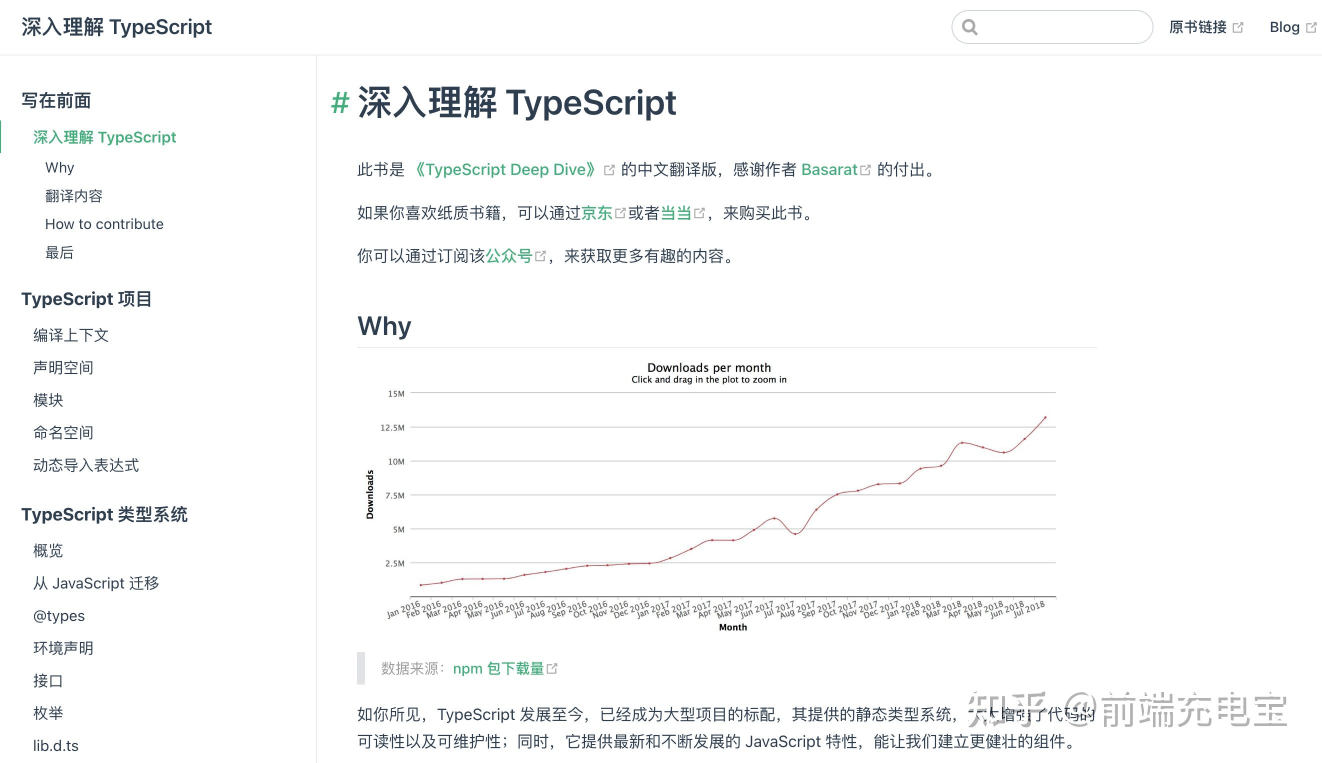Select the How to contribute sidebar entry
The image size is (1322, 763).
(104, 224)
